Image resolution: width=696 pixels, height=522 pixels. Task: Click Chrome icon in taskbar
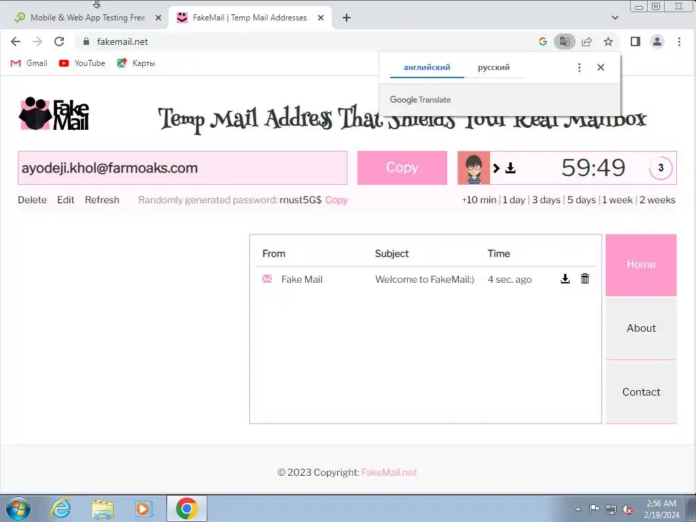(186, 508)
